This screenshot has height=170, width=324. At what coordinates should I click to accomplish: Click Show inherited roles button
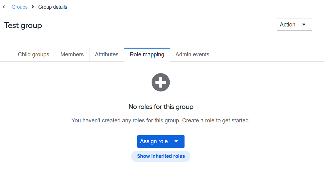(161, 156)
